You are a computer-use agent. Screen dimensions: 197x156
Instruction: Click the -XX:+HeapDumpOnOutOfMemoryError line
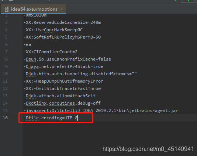click(x=63, y=81)
